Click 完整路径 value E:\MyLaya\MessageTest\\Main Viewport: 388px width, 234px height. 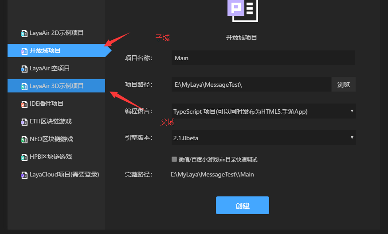[212, 175]
